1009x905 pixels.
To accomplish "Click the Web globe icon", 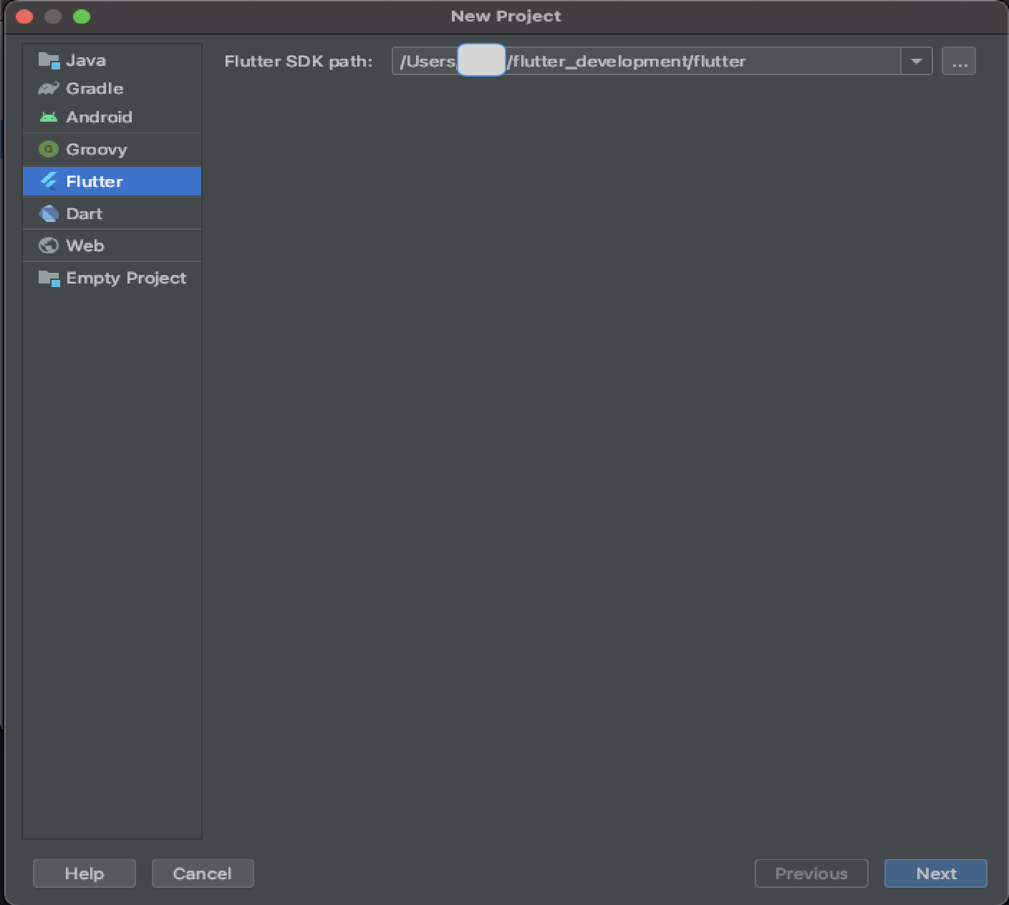I will tap(49, 246).
